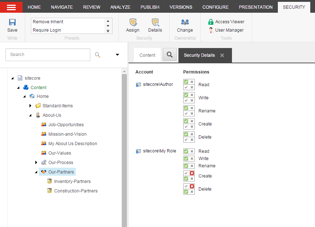315x227 pixels.
Task: Collapse the sitecore root node
Action: (x=12, y=78)
